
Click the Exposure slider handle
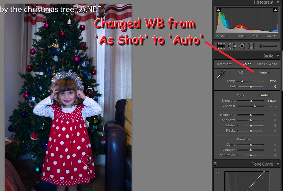point(251,101)
